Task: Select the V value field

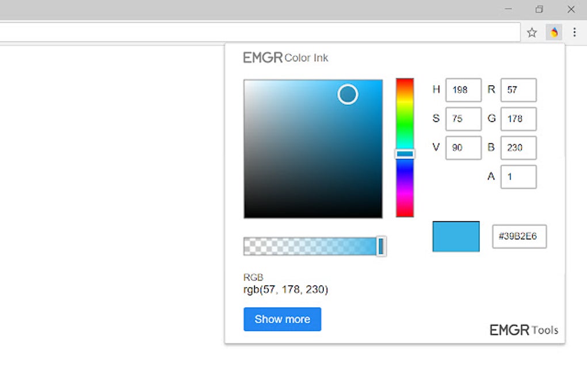Action: pyautogui.click(x=463, y=148)
